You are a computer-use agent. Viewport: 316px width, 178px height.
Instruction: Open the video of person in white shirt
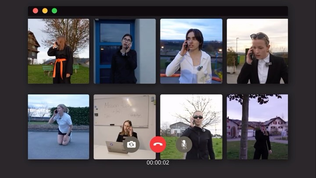click(x=191, y=51)
